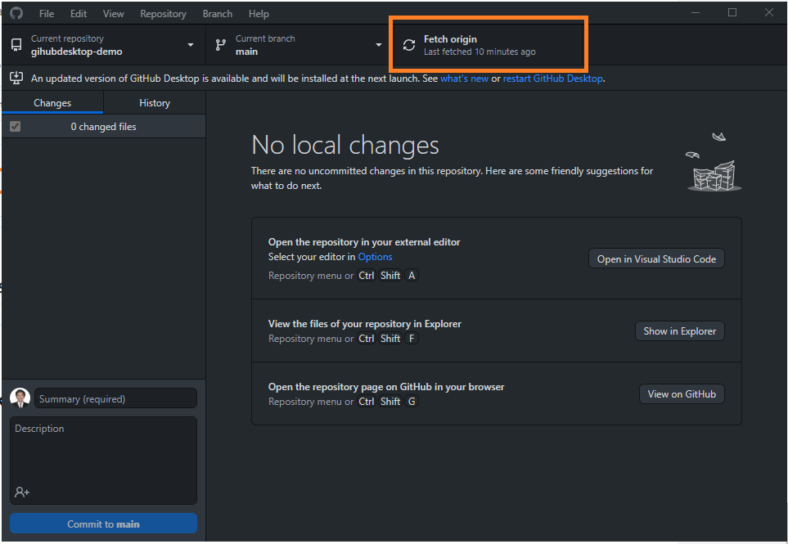
Task: Focus the Summary (required) input field
Action: (115, 398)
